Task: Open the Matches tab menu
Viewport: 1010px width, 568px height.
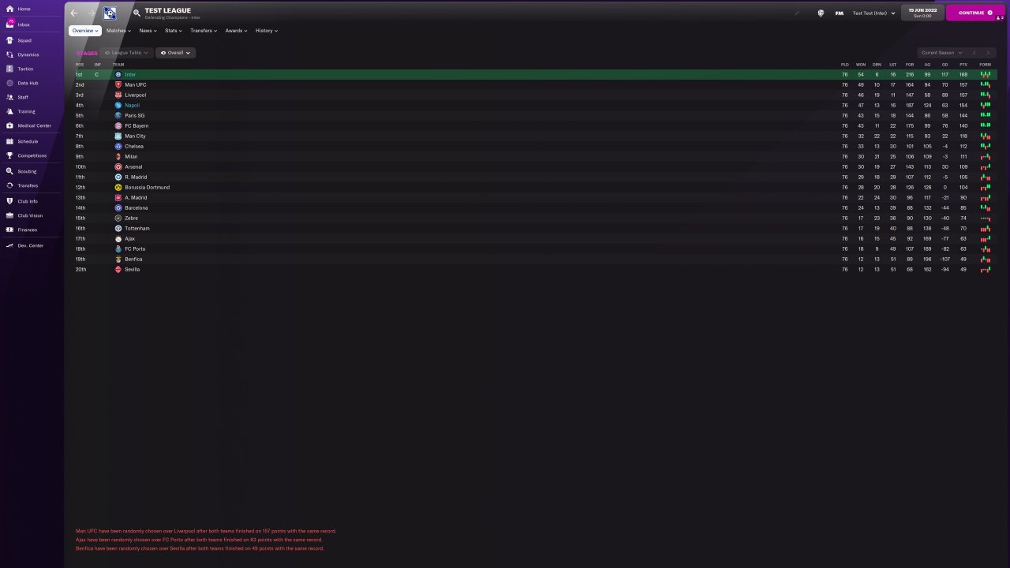Action: (x=118, y=31)
